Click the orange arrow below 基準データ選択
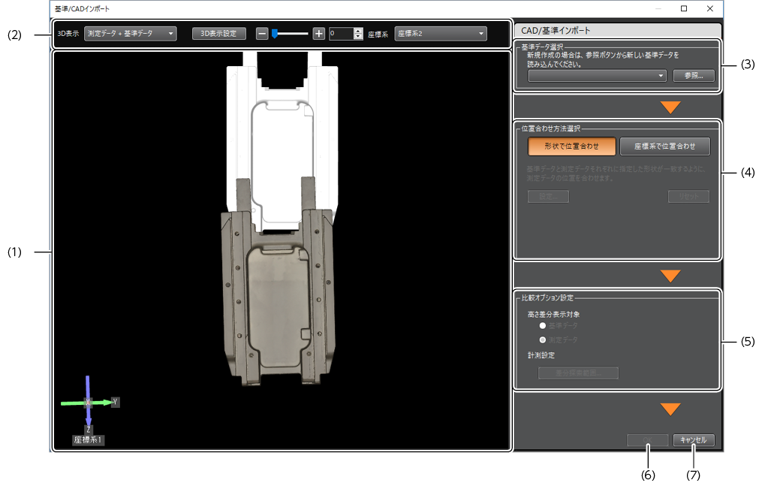 [670, 107]
